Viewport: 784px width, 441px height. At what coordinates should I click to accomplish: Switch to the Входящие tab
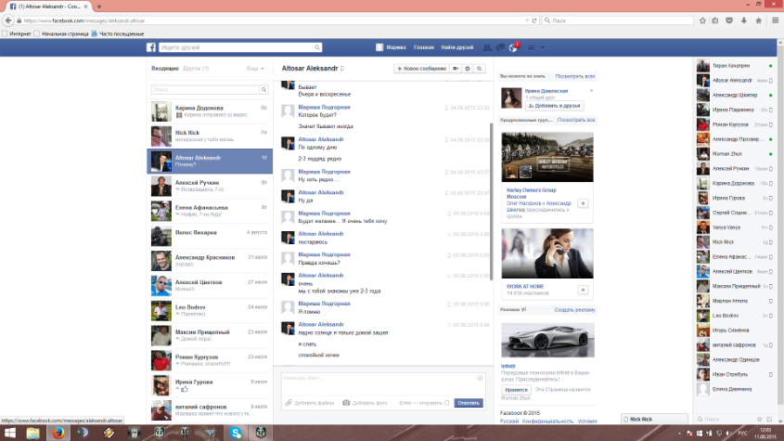(165, 68)
